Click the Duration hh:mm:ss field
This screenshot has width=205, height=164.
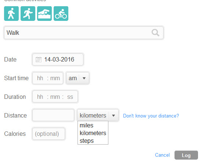[x=55, y=97]
